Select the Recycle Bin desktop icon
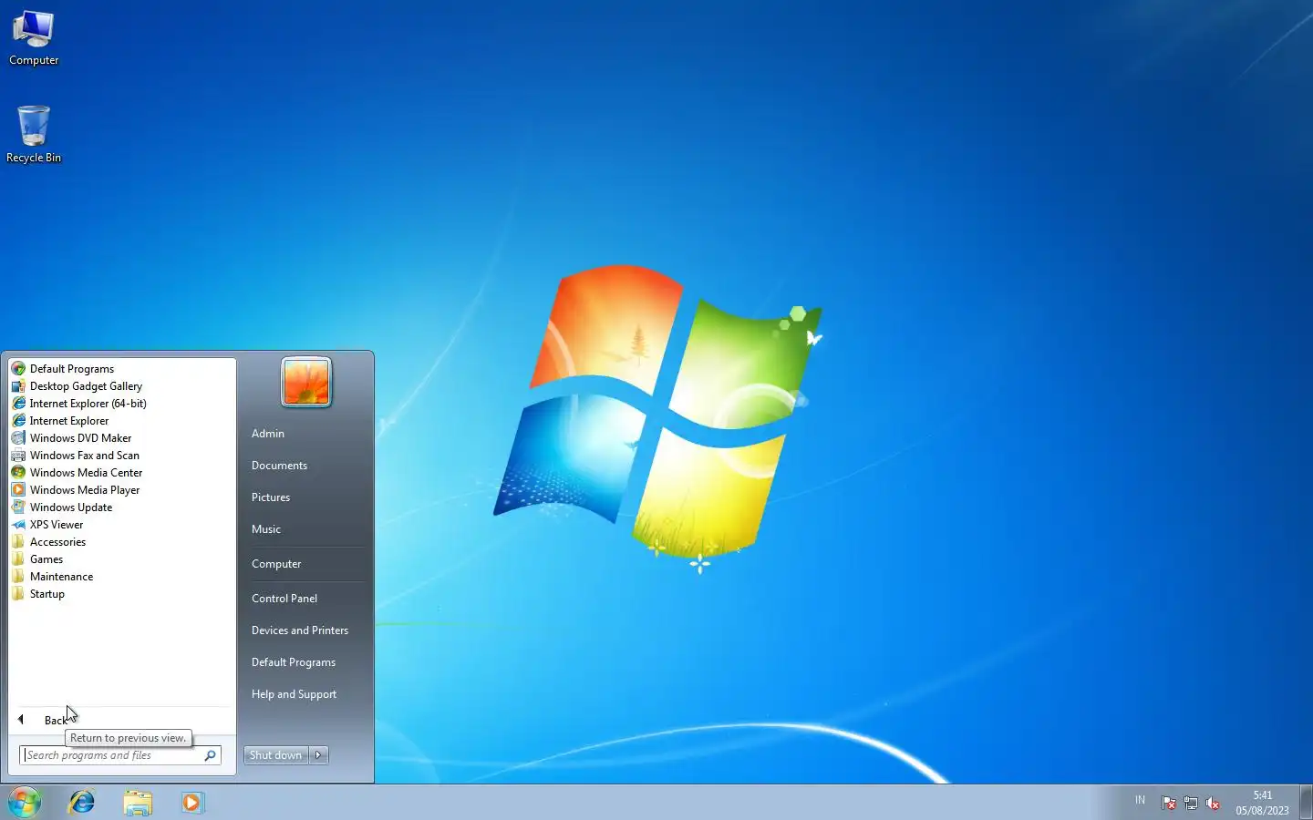 pos(34,134)
